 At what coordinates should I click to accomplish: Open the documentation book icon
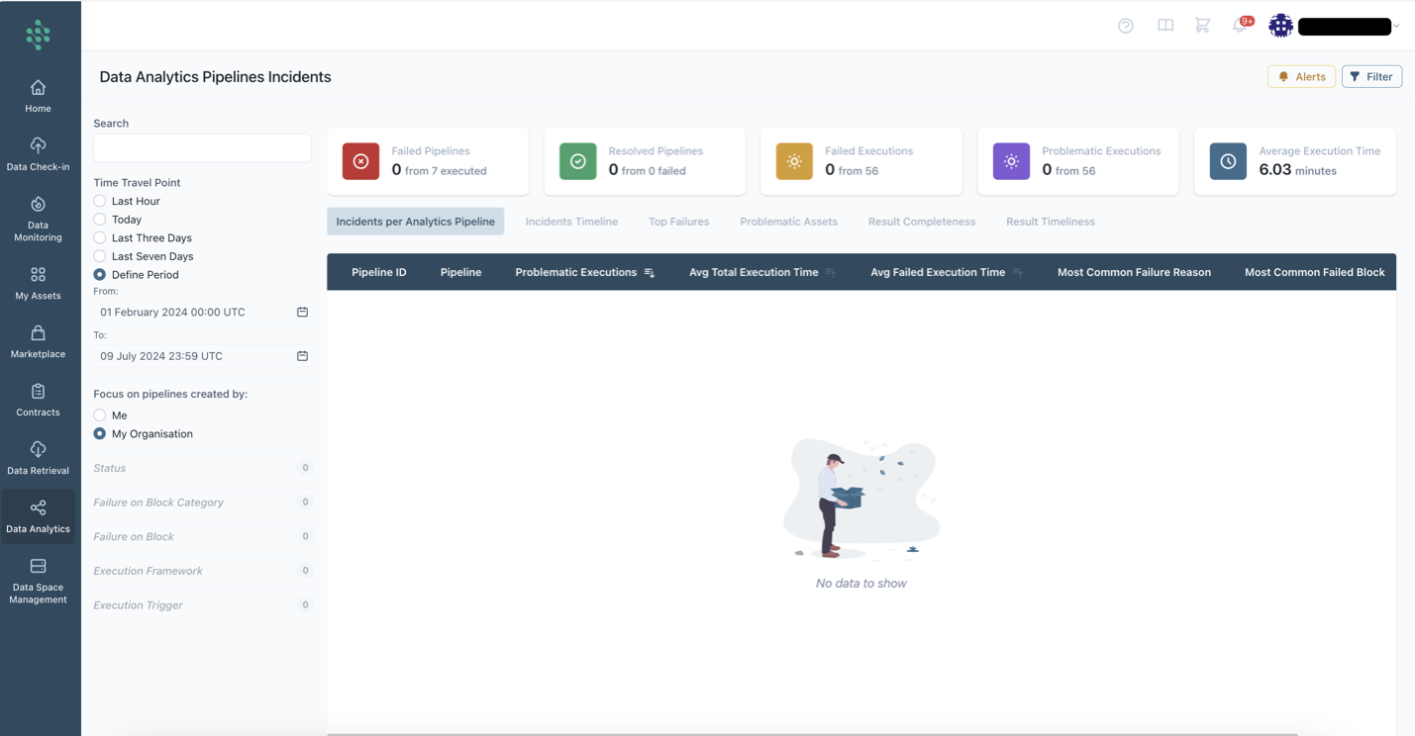1165,26
